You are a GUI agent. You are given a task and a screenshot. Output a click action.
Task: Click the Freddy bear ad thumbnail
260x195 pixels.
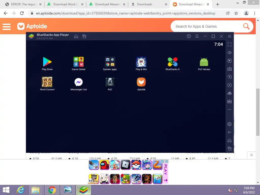coord(147,179)
